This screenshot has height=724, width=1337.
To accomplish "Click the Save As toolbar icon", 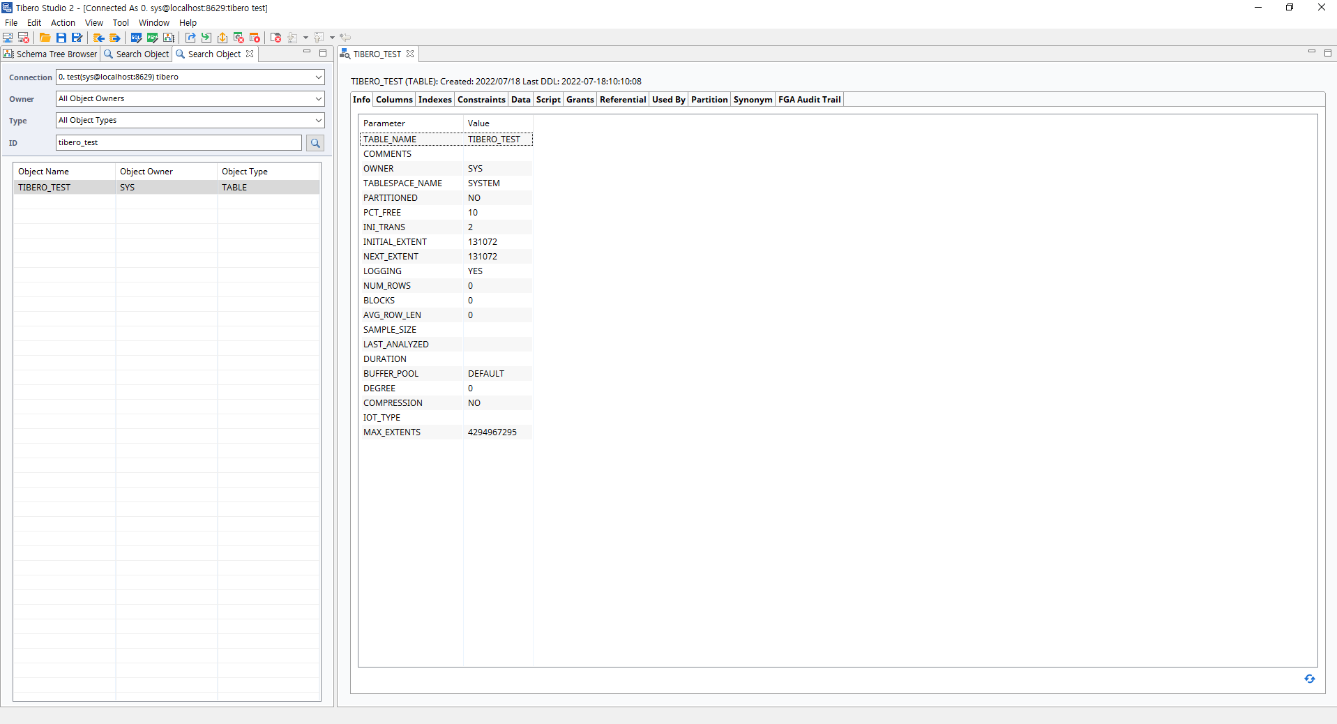I will [x=77, y=38].
